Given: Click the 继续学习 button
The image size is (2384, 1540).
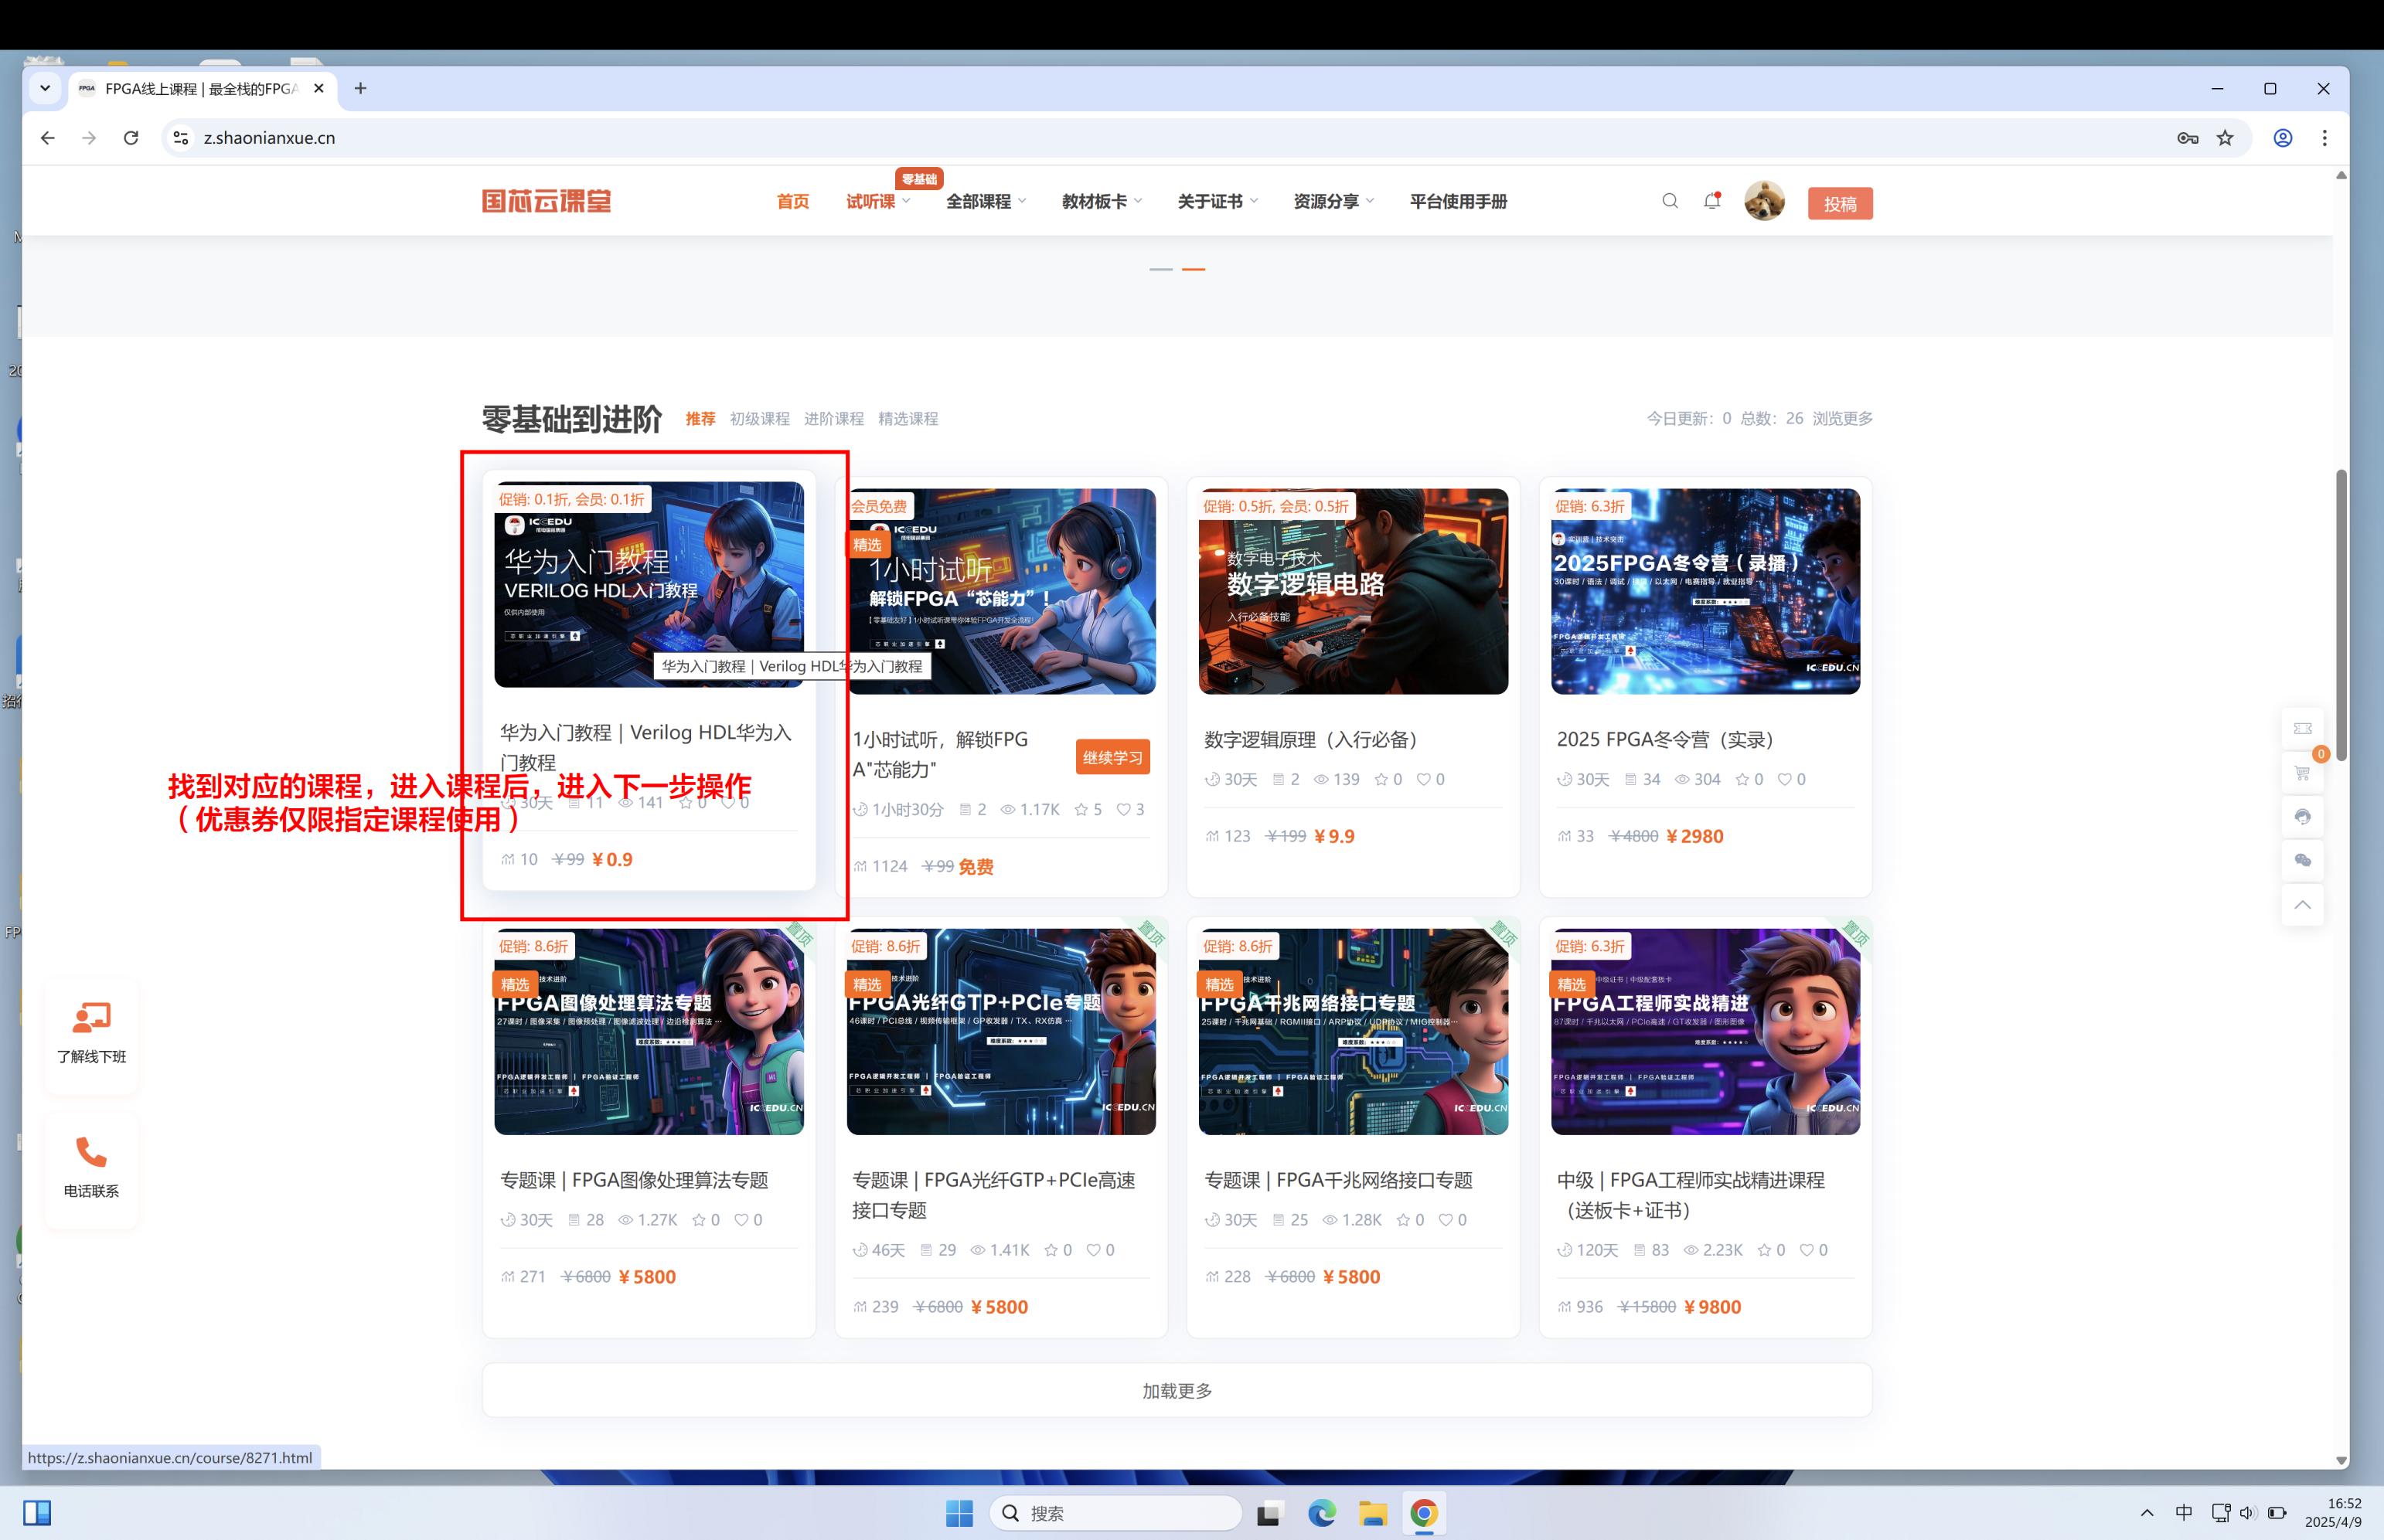Looking at the screenshot, I should click(1112, 757).
